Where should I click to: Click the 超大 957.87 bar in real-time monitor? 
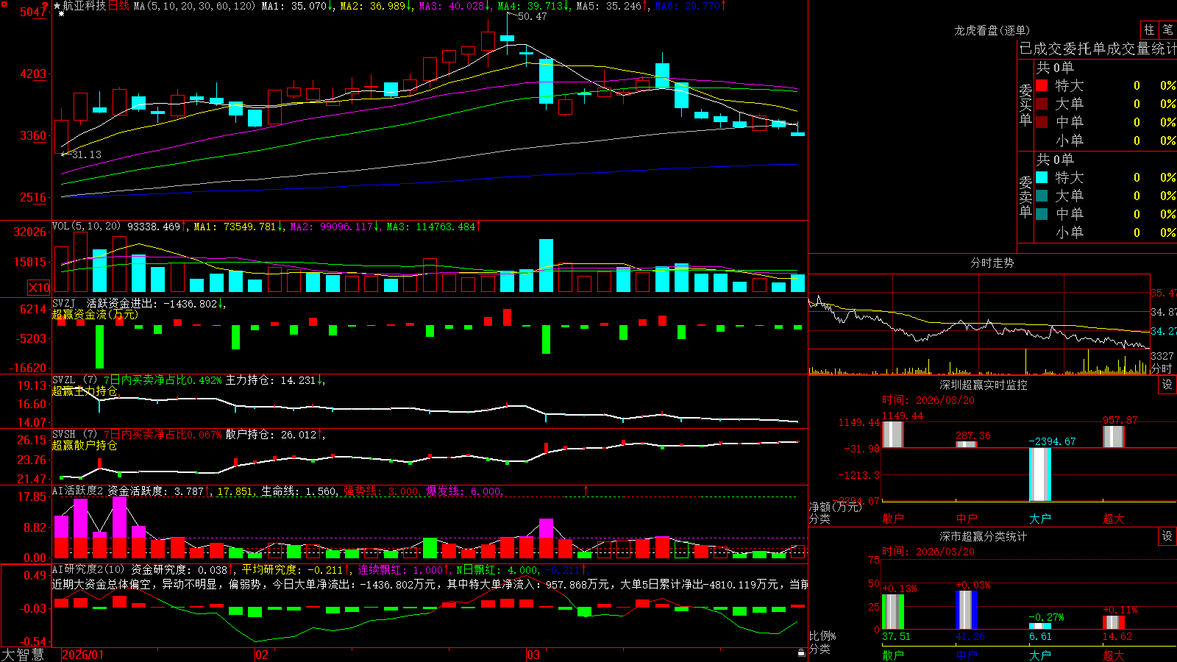coord(1114,436)
